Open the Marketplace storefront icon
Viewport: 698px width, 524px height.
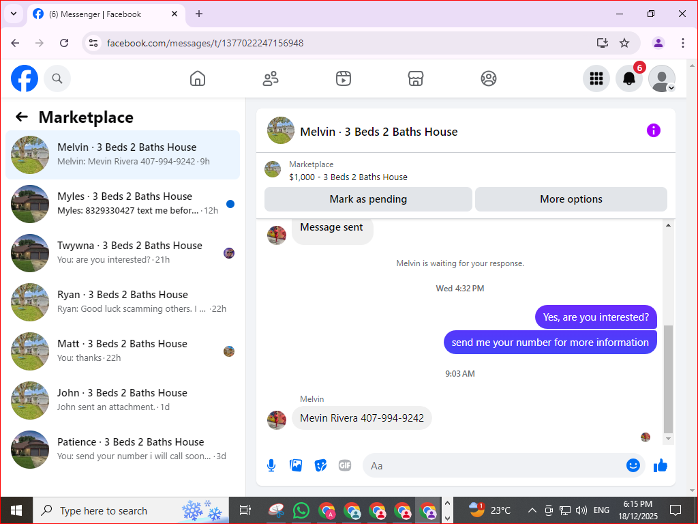(x=416, y=78)
